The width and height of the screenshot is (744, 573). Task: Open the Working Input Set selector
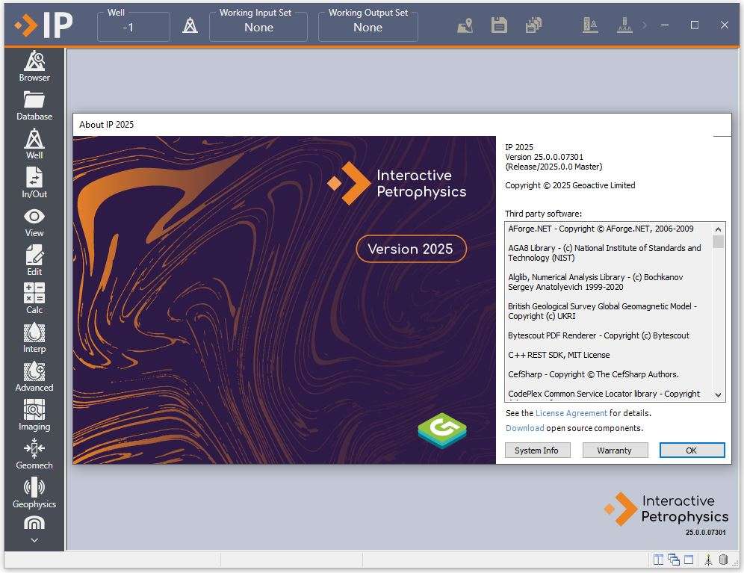click(258, 27)
